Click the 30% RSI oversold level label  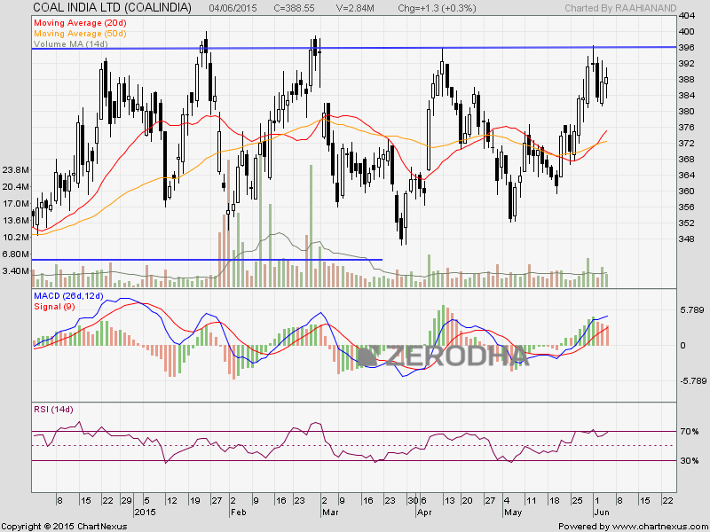tap(690, 460)
